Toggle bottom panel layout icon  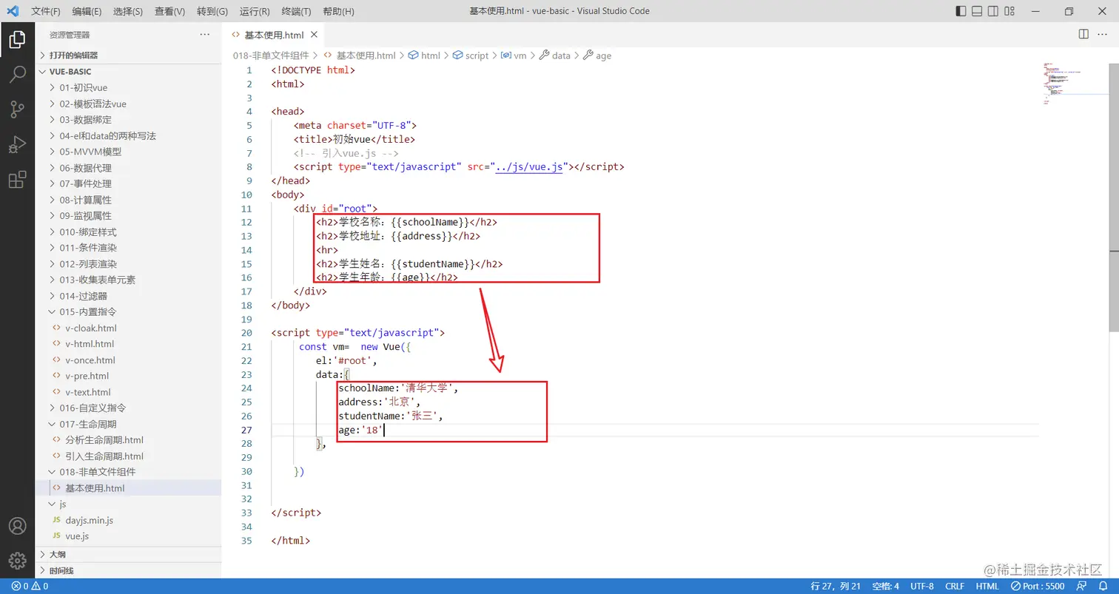point(977,11)
